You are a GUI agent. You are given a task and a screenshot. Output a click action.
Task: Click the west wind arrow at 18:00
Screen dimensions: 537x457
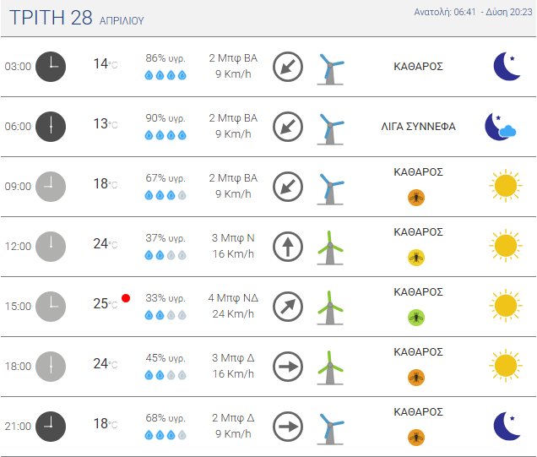pyautogui.click(x=288, y=367)
